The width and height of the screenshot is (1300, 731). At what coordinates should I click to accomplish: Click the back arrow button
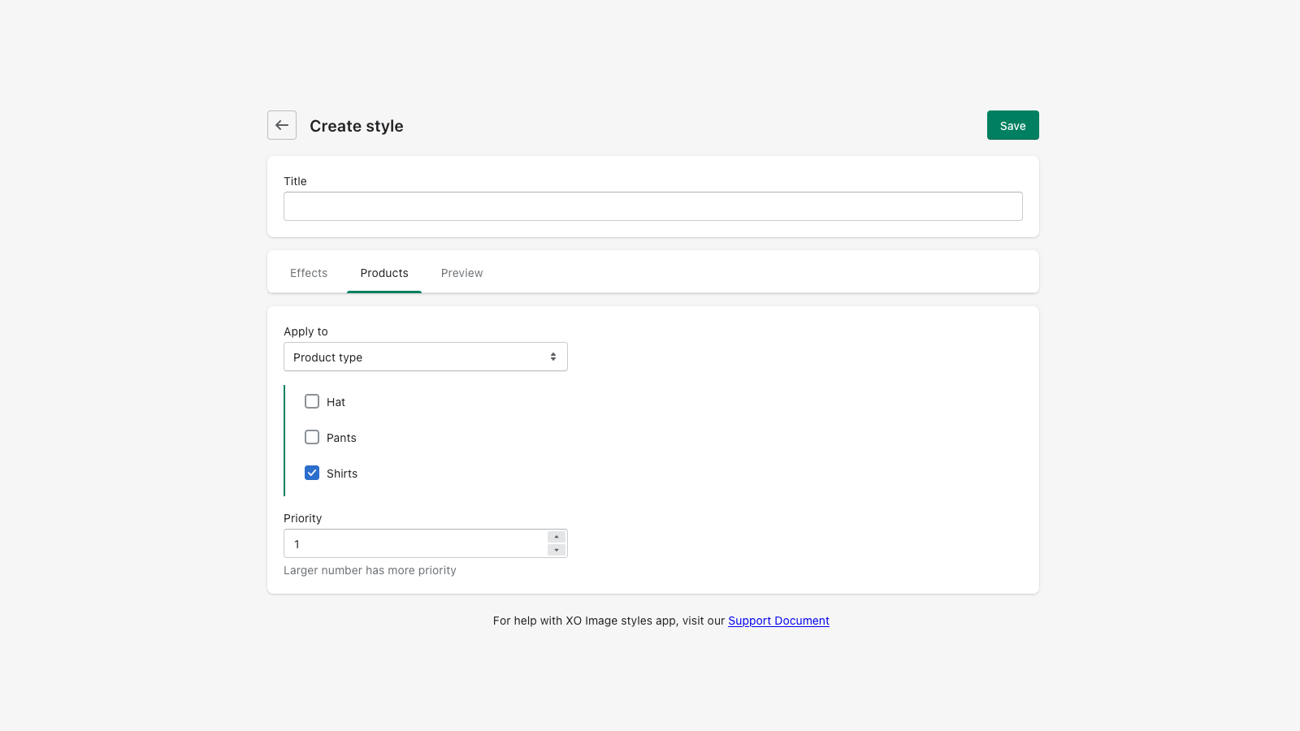(x=282, y=125)
